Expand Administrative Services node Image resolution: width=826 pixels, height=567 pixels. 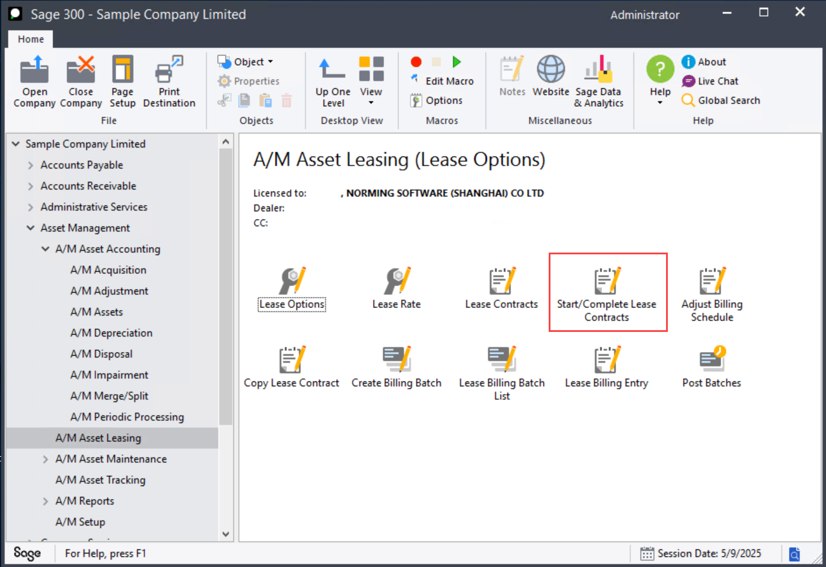click(x=30, y=207)
